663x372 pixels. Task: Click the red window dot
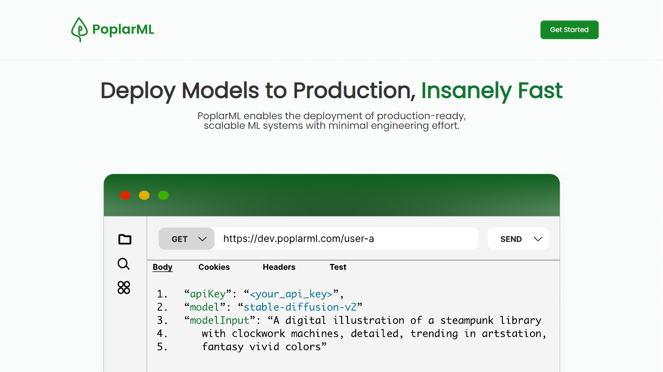[125, 195]
